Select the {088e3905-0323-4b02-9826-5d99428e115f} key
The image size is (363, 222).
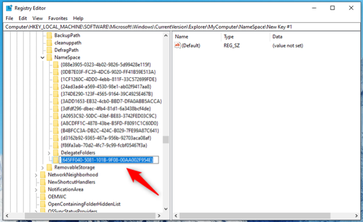[x=106, y=65]
